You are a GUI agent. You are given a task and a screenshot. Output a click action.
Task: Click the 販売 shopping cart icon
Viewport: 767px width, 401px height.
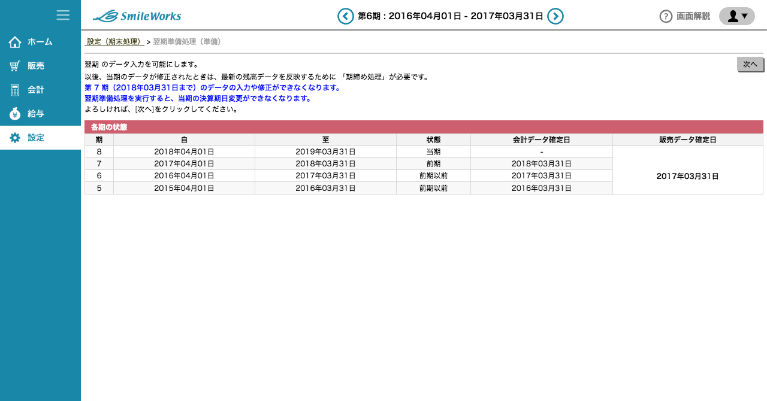tap(15, 66)
